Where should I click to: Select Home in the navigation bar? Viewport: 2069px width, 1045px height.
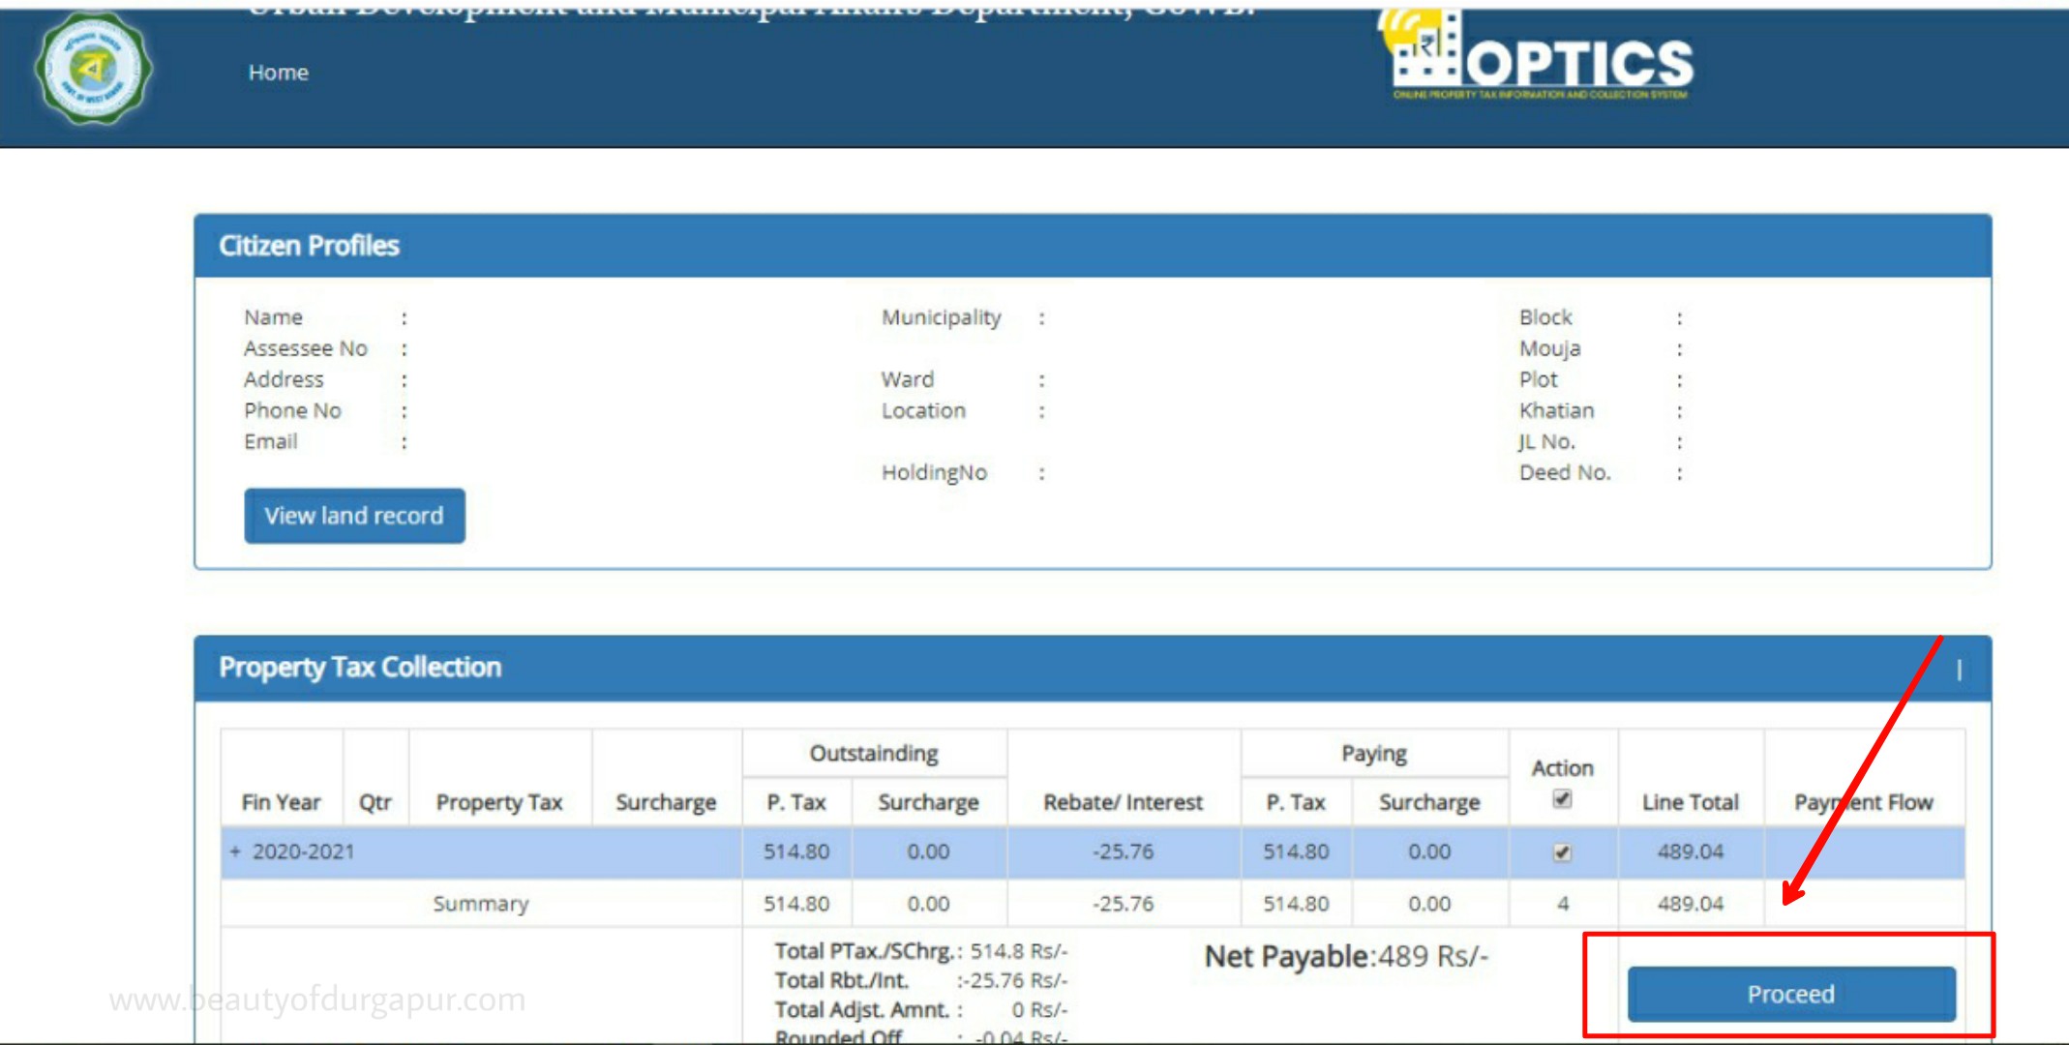pos(278,72)
